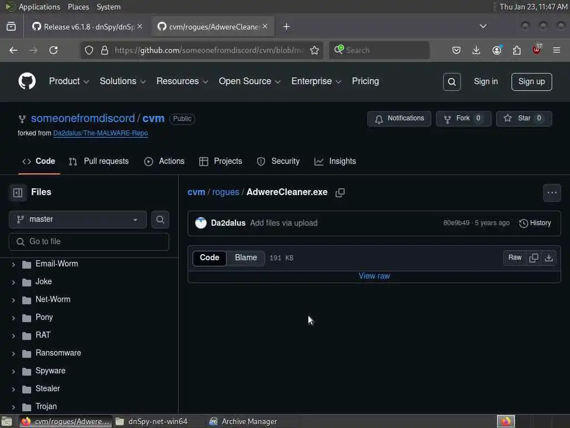Open the Da2dalus/The-MALWARE-Repo fork source link
The width and height of the screenshot is (570, 428).
coord(100,133)
